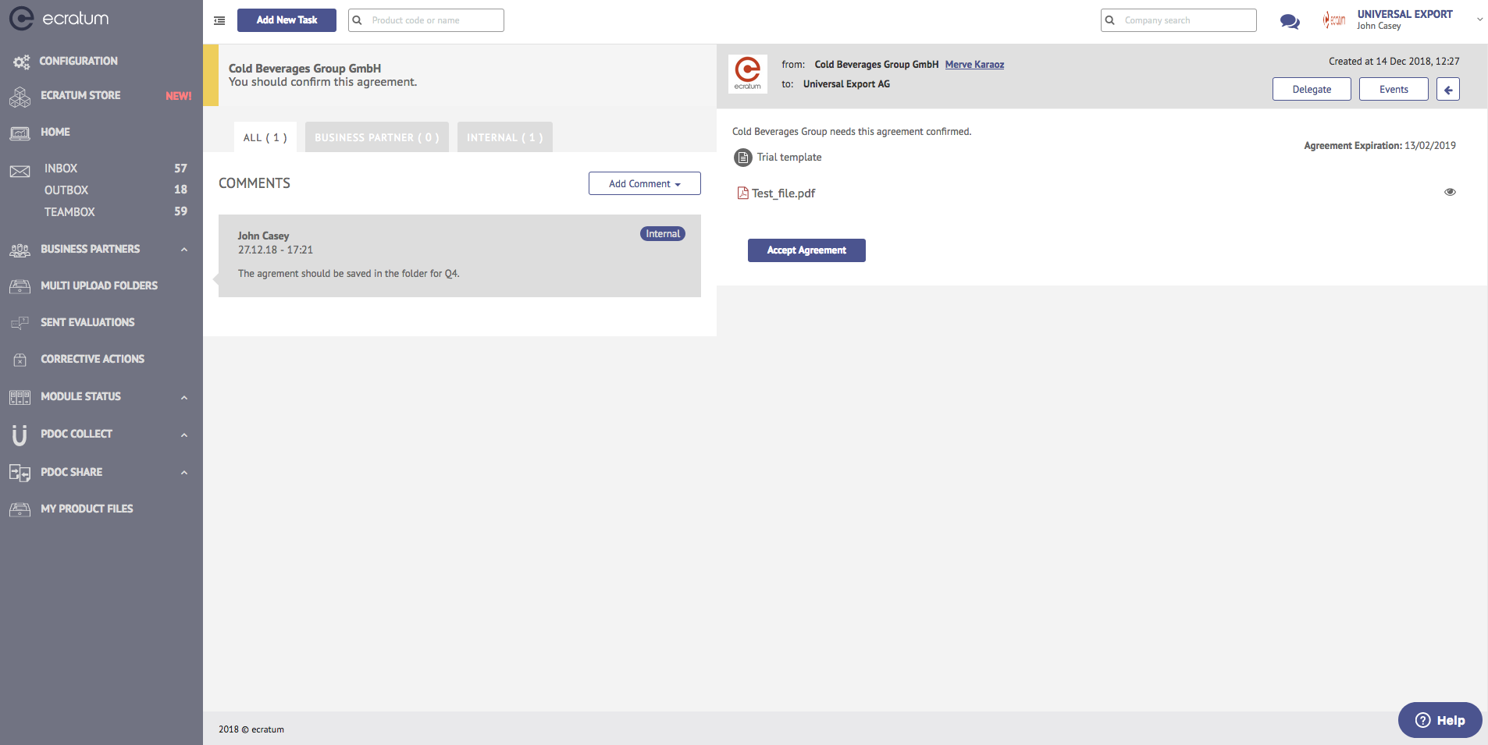The height and width of the screenshot is (745, 1488).
Task: Click the Corrective Actions clipboard icon
Action: coord(20,360)
